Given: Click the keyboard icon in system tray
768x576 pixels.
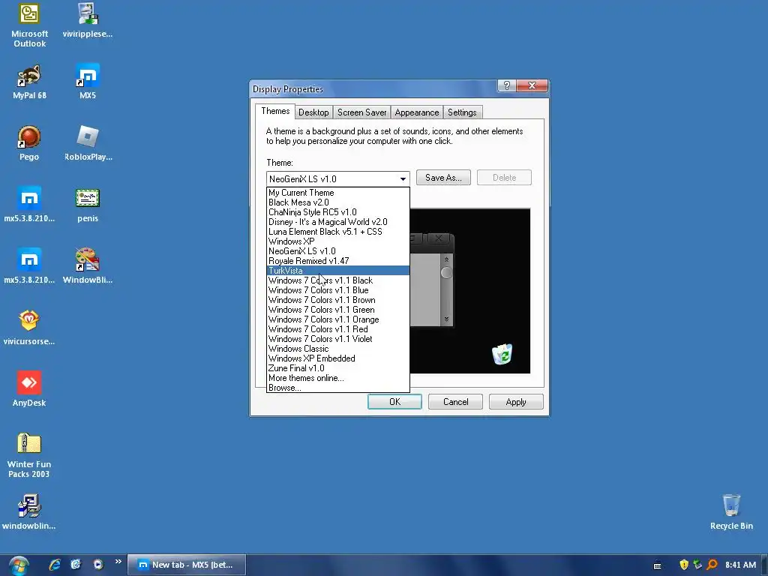Looking at the screenshot, I should [657, 565].
